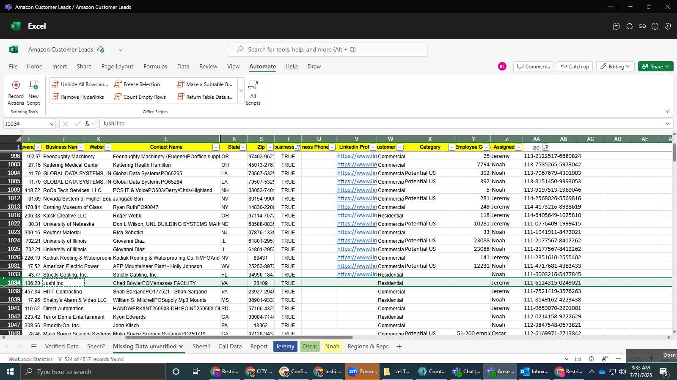The width and height of the screenshot is (677, 380).
Task: Open filter dropdown for Zip column
Action: (270, 147)
